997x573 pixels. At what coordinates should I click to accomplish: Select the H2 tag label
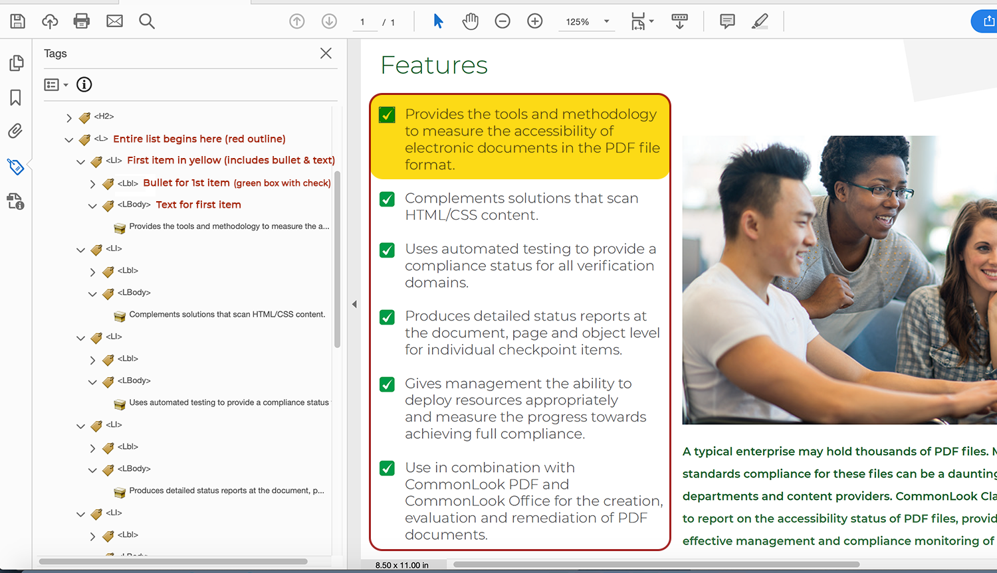[x=104, y=116]
